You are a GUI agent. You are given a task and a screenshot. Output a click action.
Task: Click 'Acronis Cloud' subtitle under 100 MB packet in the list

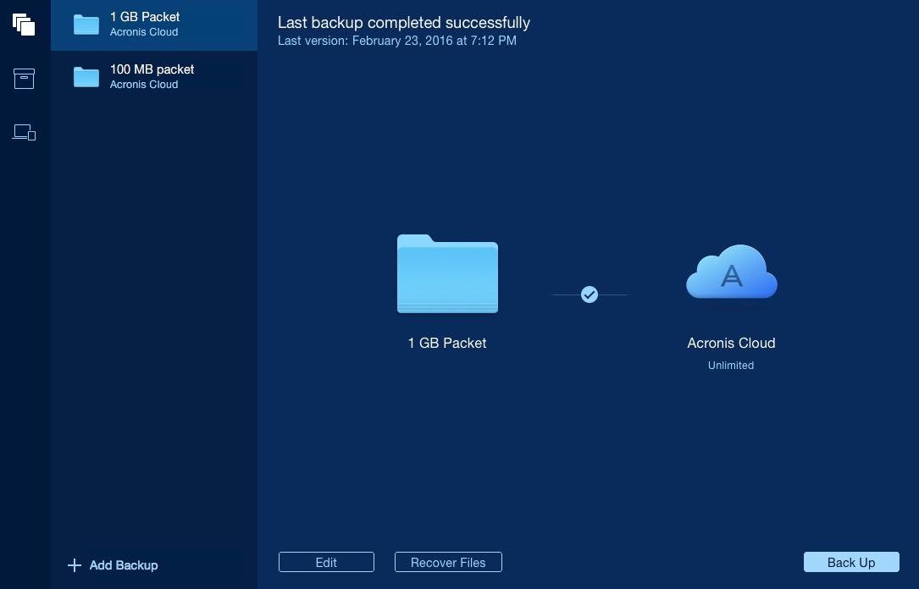point(144,85)
